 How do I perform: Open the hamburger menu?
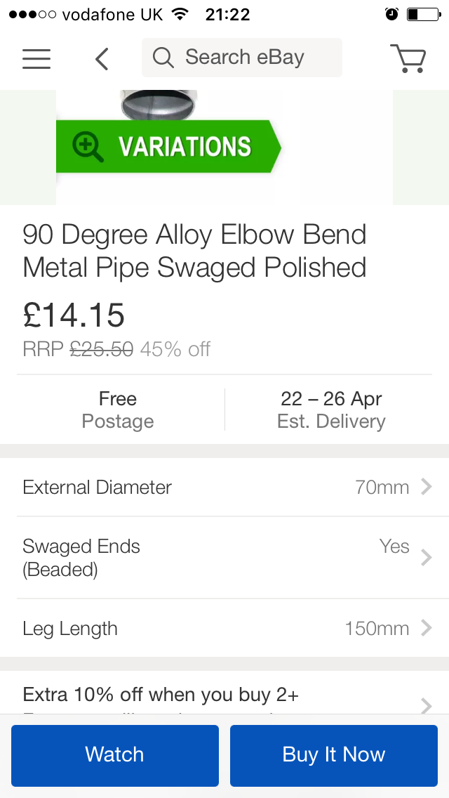click(x=36, y=58)
